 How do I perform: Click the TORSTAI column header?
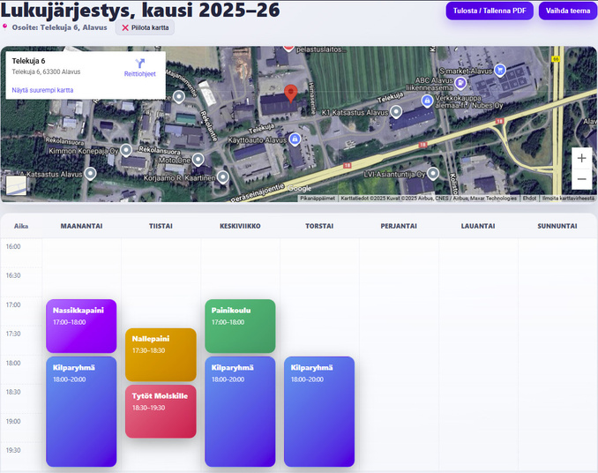coord(319,226)
